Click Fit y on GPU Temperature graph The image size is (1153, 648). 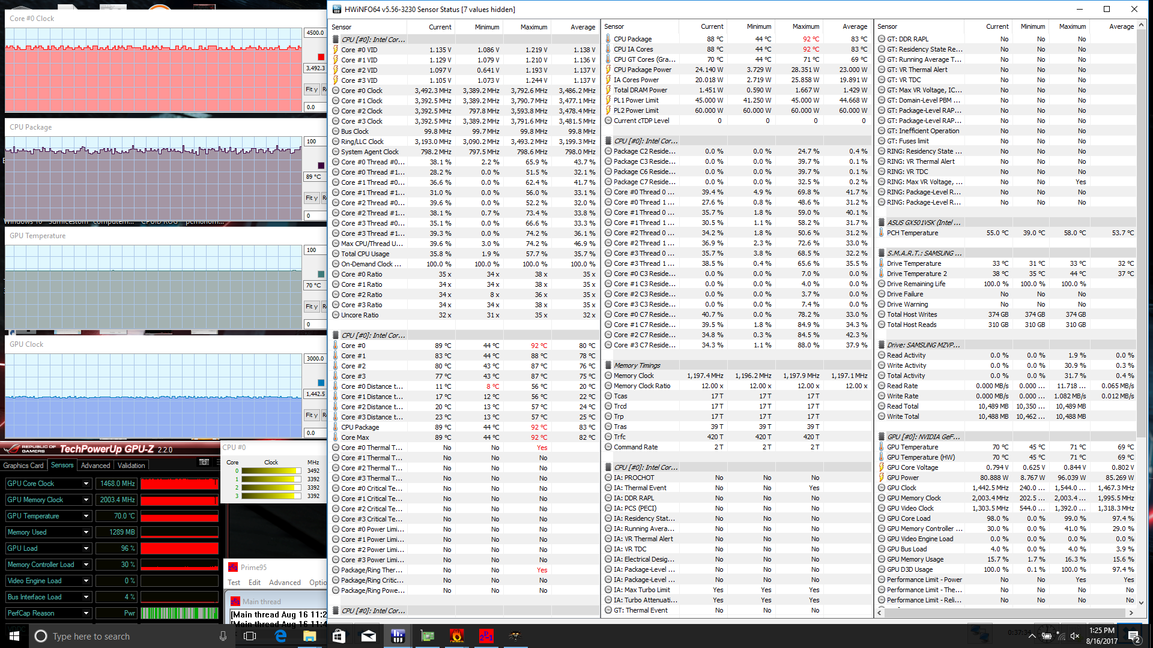[312, 307]
